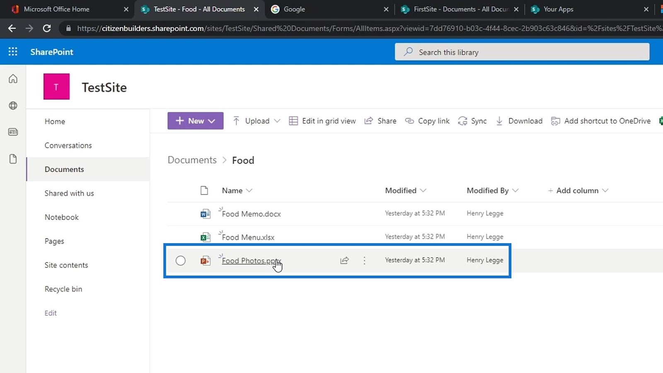This screenshot has height=373, width=663.
Task: Close the Microsoft Office Home tab
Action: point(126,9)
